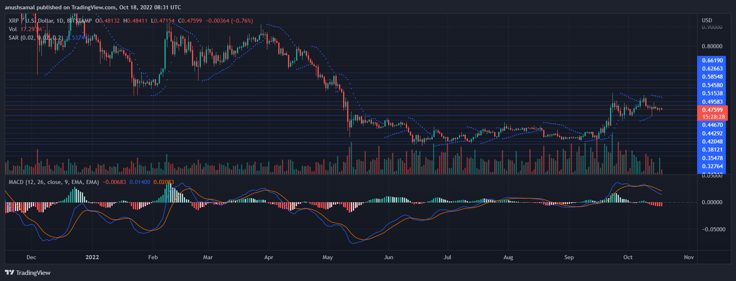
Task: Click the MACD 0.00000 scale value
Action: 712,202
